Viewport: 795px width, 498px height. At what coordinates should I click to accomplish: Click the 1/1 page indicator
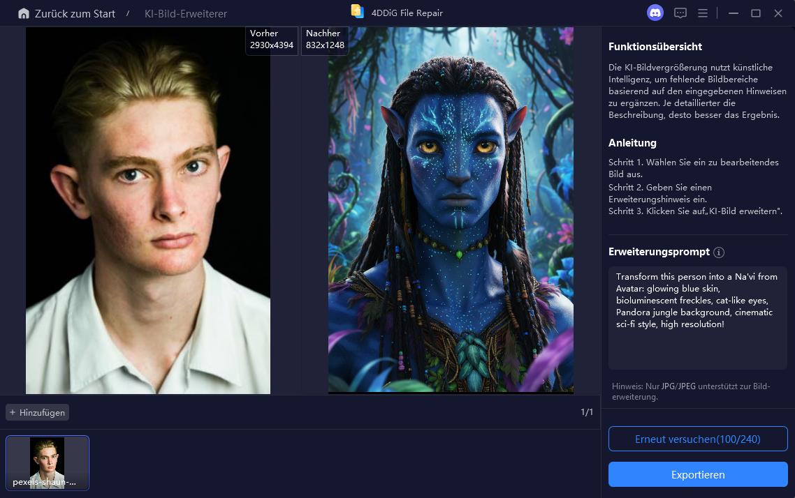pos(587,412)
